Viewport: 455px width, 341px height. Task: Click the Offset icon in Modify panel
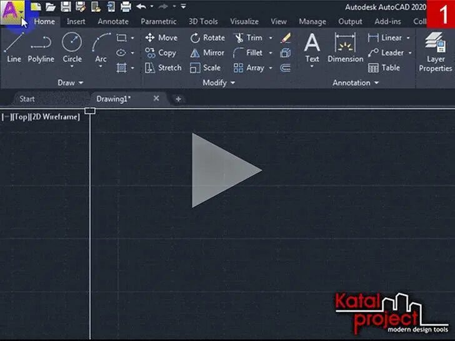(286, 68)
